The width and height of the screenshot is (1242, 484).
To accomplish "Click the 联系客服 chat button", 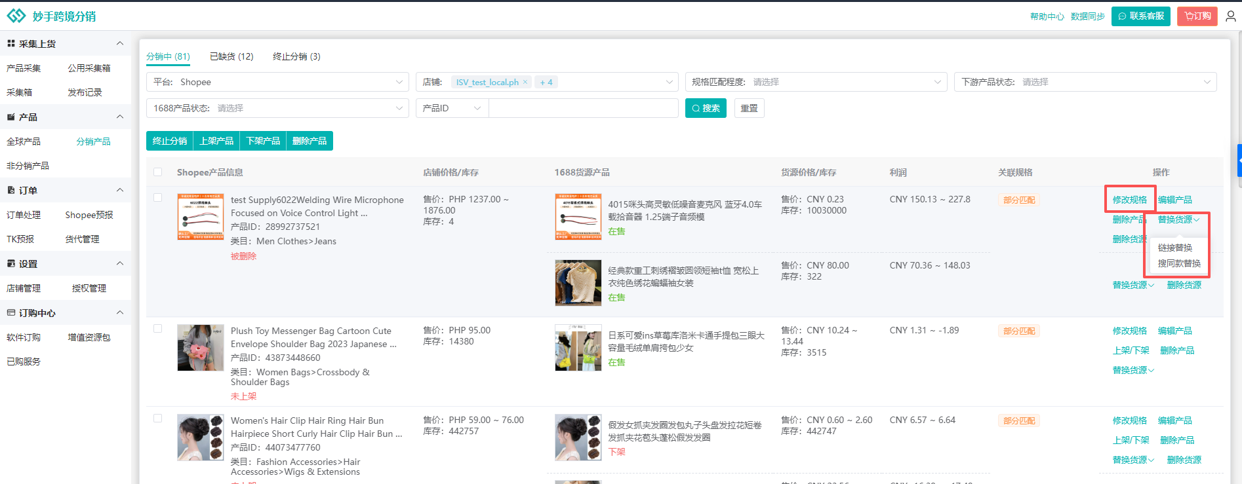I will tap(1141, 16).
